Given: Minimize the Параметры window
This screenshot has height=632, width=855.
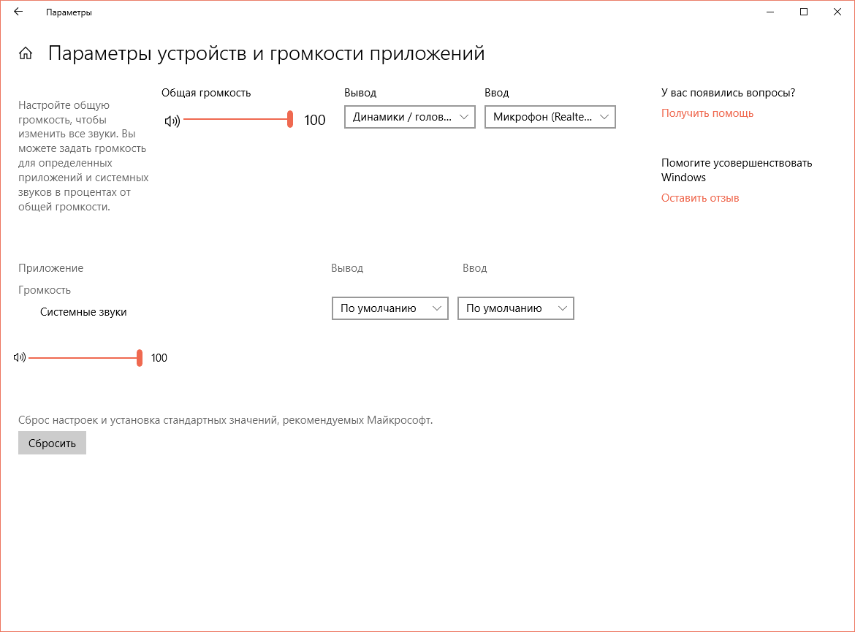Looking at the screenshot, I should coord(770,12).
